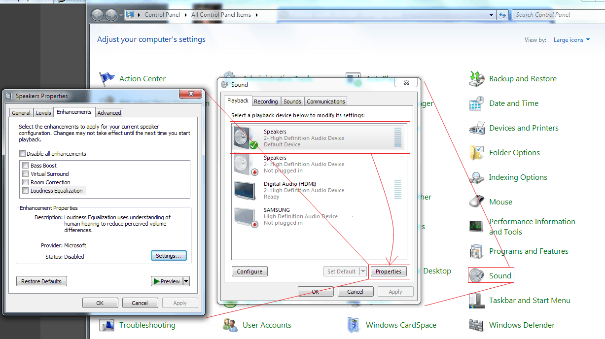Click Cancel in Speakers Properties
The width and height of the screenshot is (605, 339).
[140, 303]
